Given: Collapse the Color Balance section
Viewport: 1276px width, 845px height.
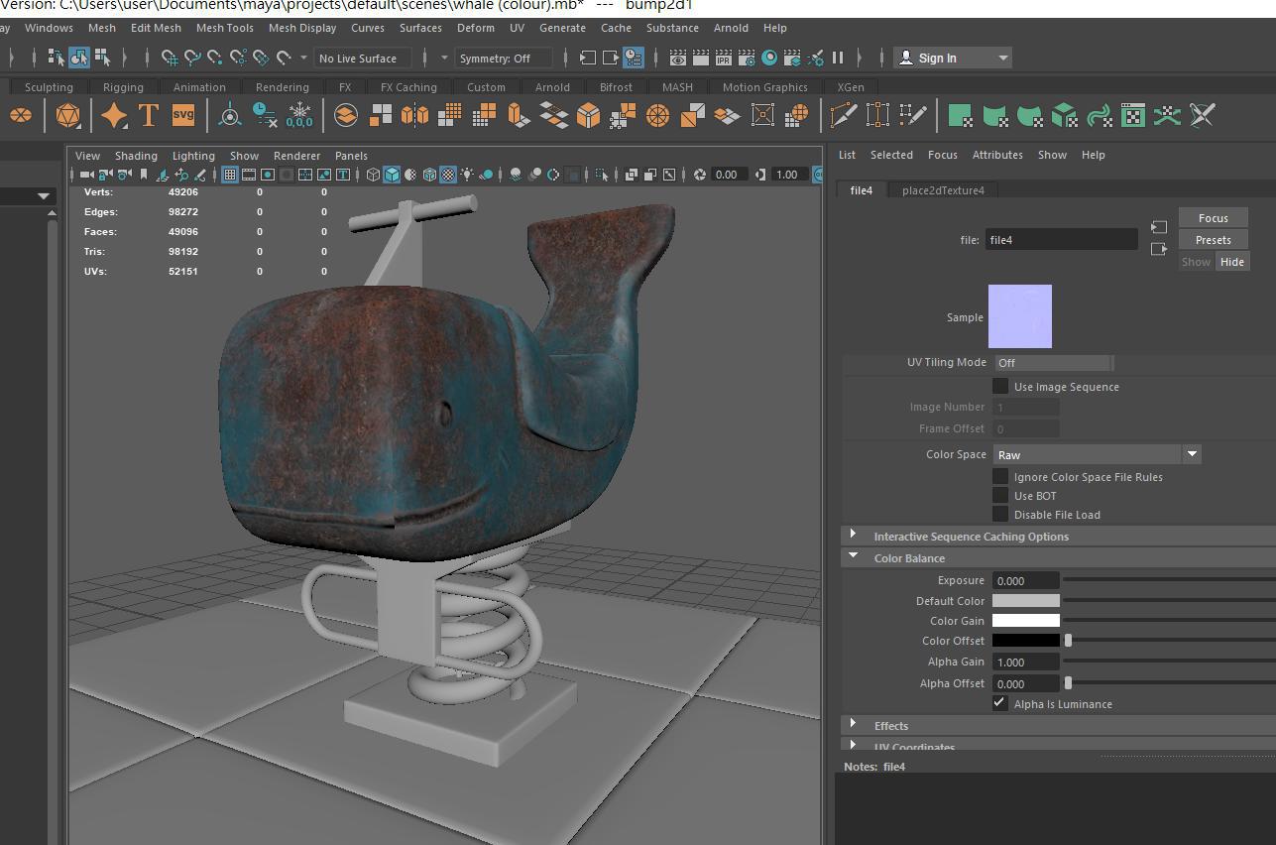Looking at the screenshot, I should [854, 557].
